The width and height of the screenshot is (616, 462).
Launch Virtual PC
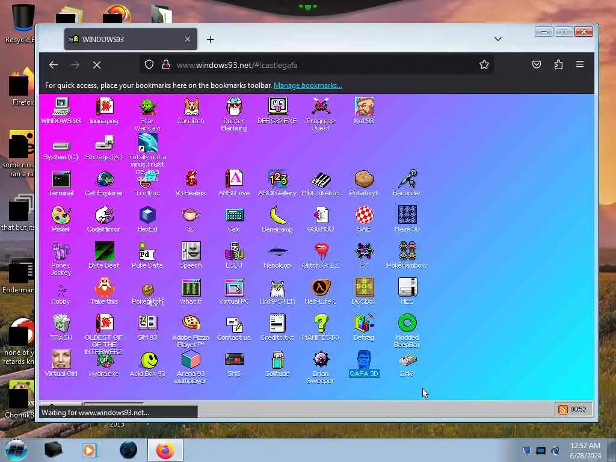pos(234,291)
